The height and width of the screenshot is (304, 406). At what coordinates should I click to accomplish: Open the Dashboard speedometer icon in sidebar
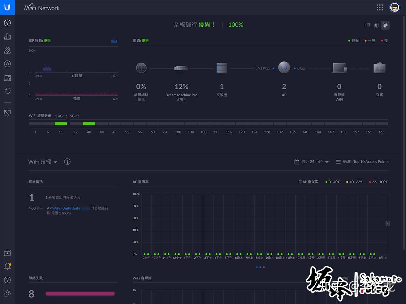[7, 23]
